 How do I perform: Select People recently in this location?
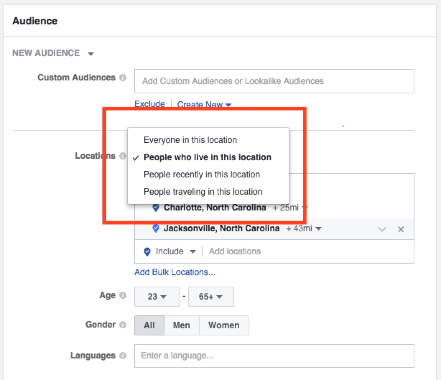coord(201,175)
